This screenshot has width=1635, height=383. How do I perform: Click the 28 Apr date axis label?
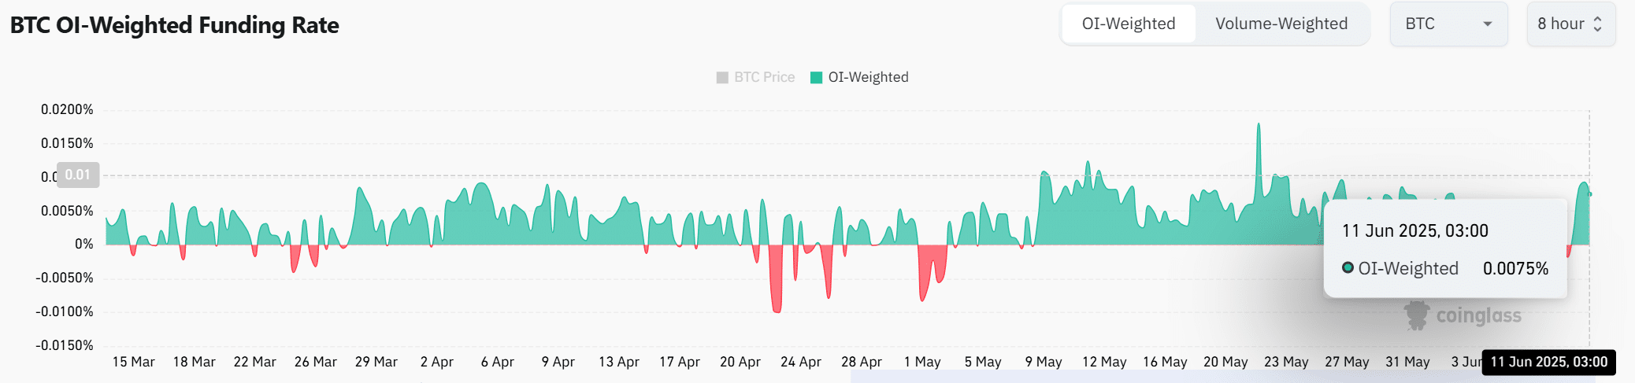[862, 362]
